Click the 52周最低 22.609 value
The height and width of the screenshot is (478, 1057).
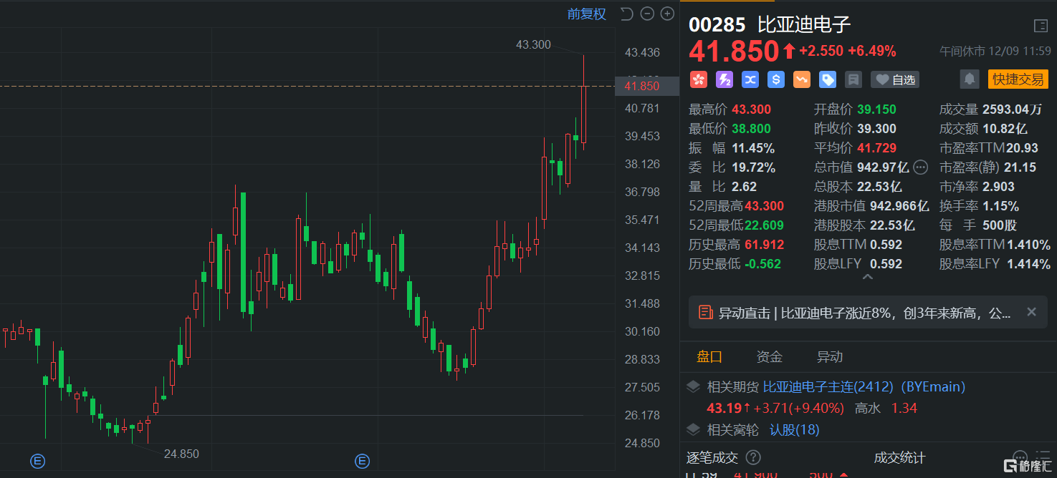(765, 225)
